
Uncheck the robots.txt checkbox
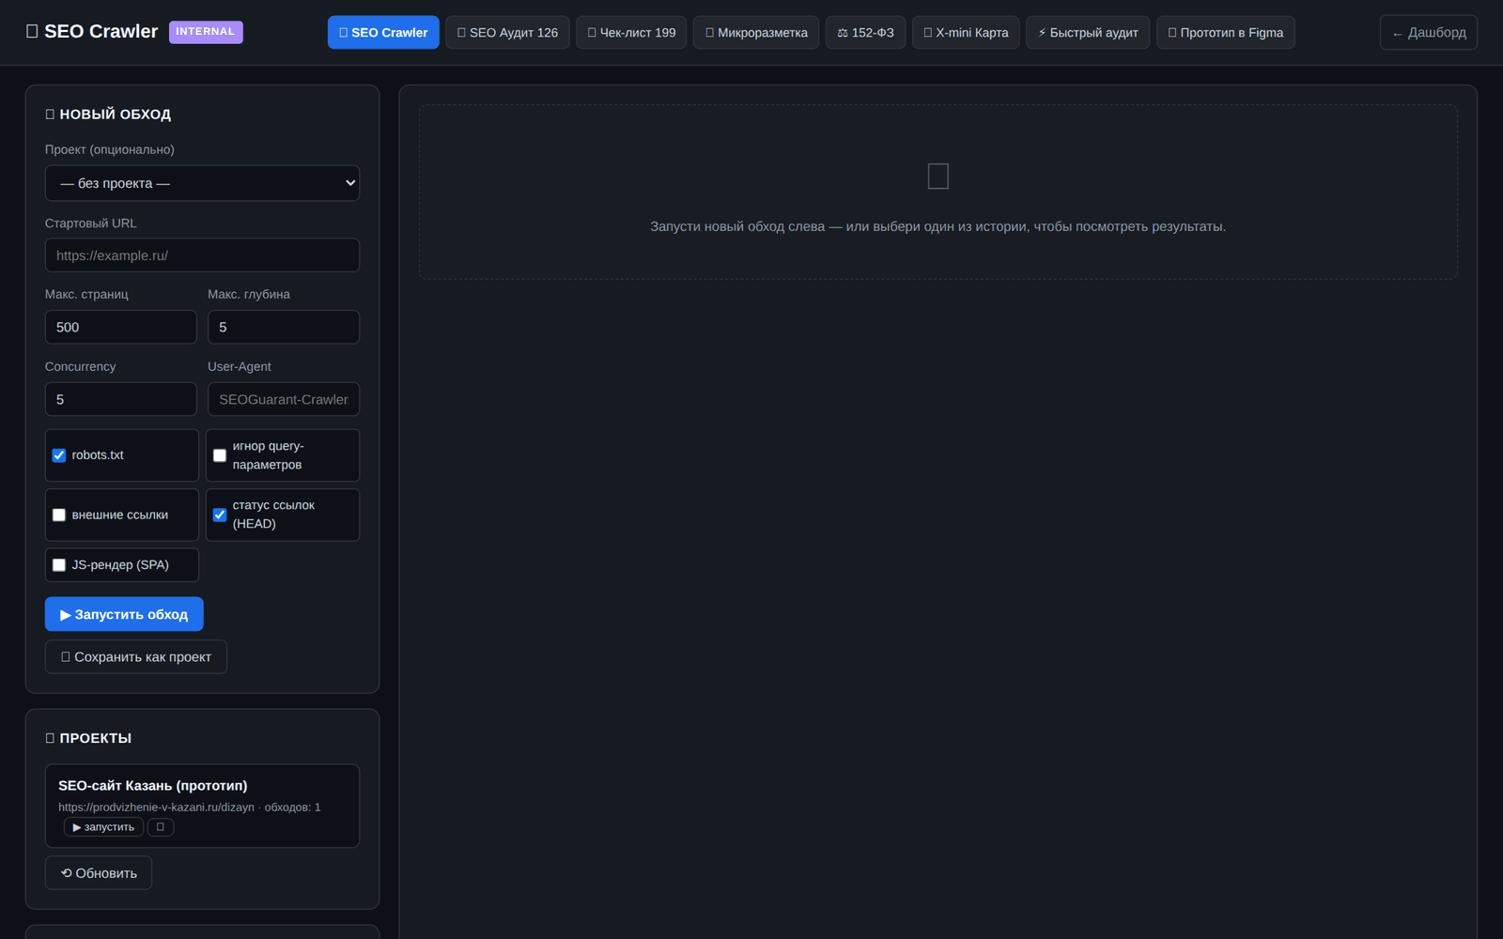(59, 455)
